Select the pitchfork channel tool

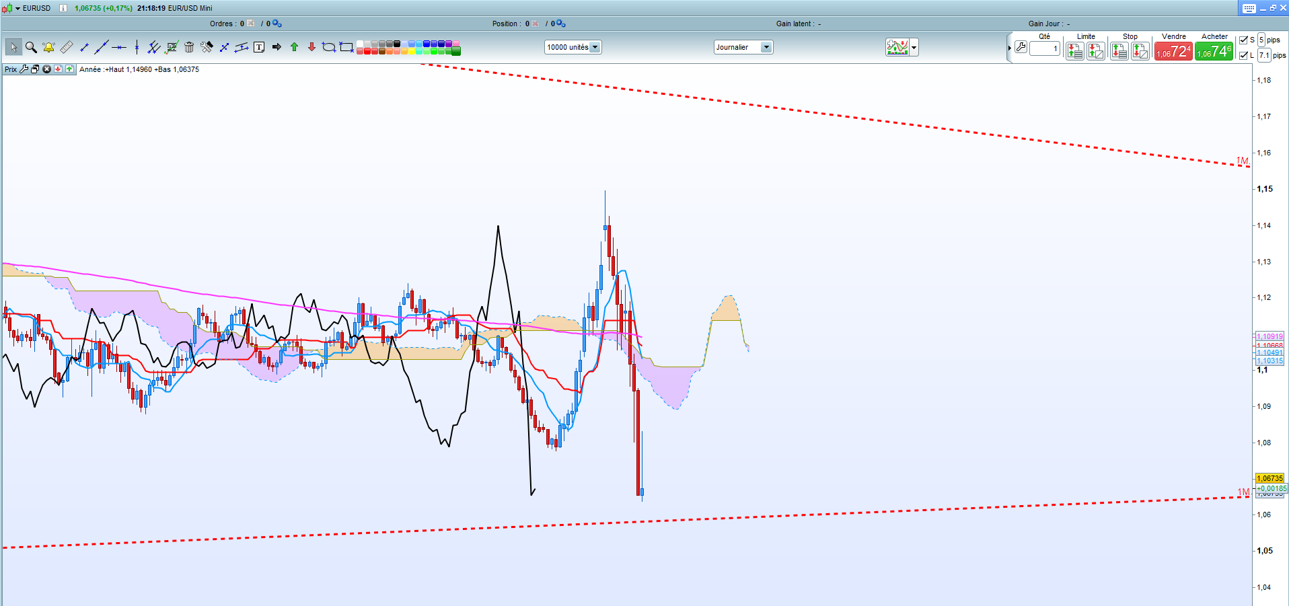pos(154,47)
